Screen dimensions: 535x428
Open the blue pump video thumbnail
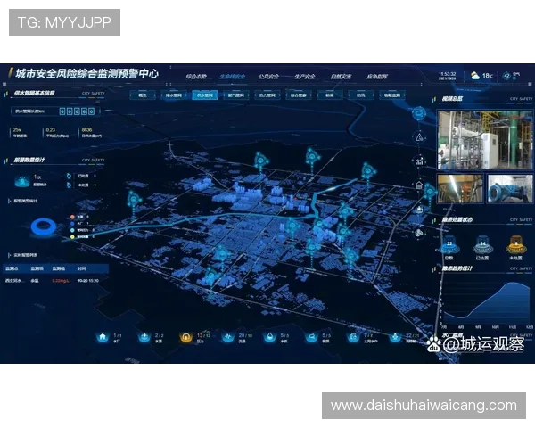tap(509, 187)
